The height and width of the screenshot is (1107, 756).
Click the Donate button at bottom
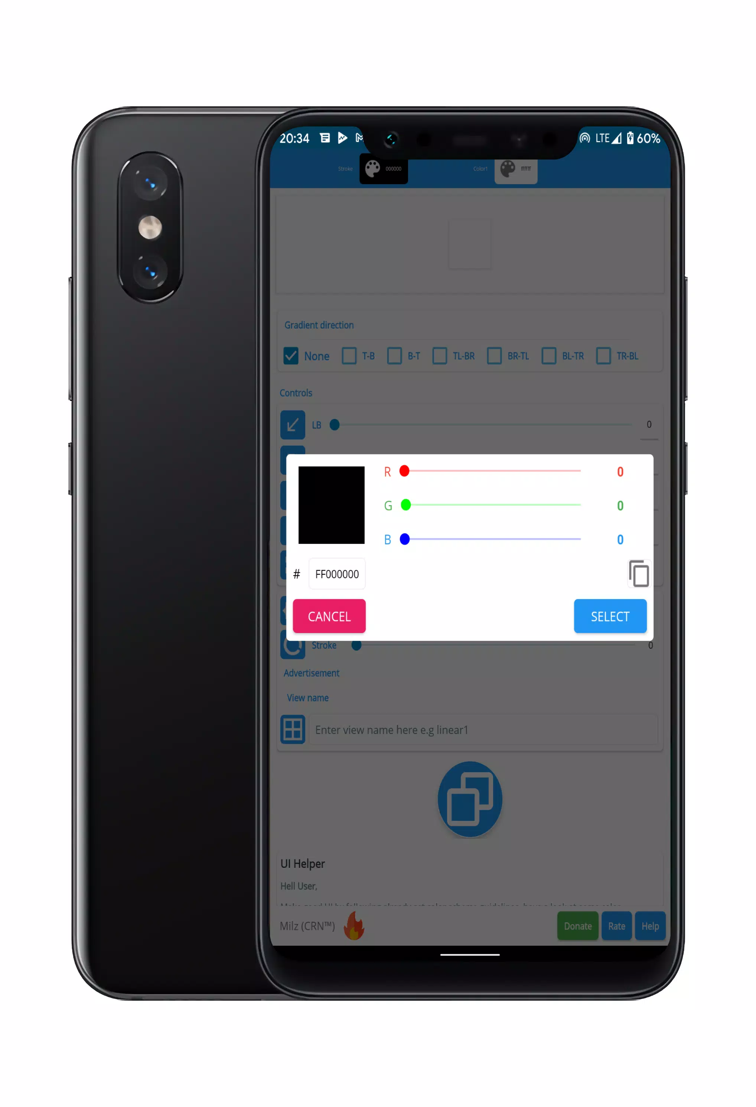click(579, 925)
